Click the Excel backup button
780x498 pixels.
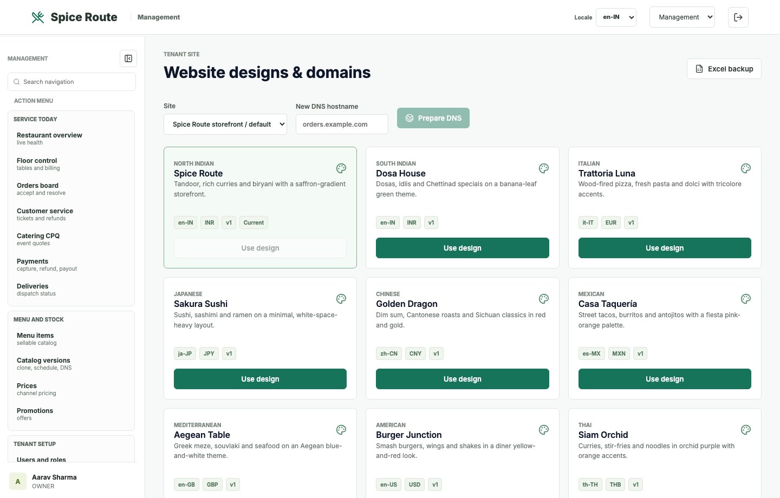tap(724, 69)
